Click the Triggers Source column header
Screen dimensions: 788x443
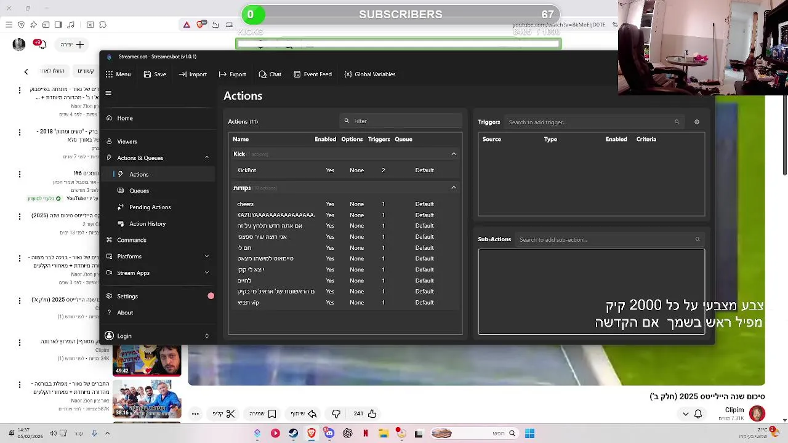[491, 139]
